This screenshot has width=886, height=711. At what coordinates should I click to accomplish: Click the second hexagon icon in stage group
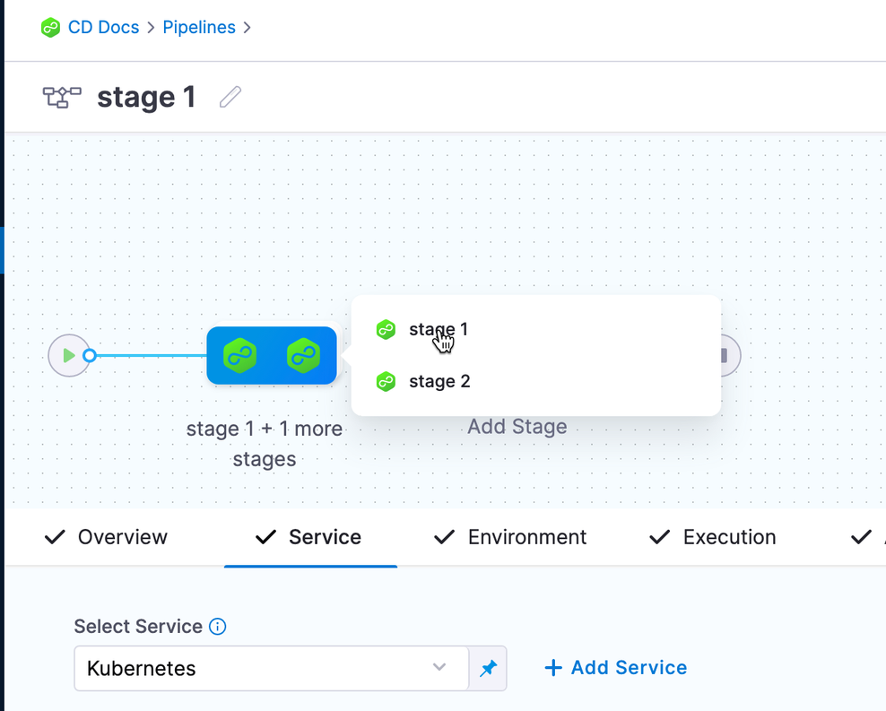[x=304, y=356]
